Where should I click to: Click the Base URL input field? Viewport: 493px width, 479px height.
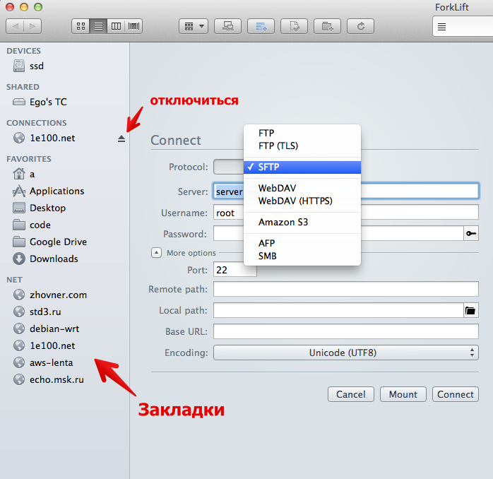(346, 331)
